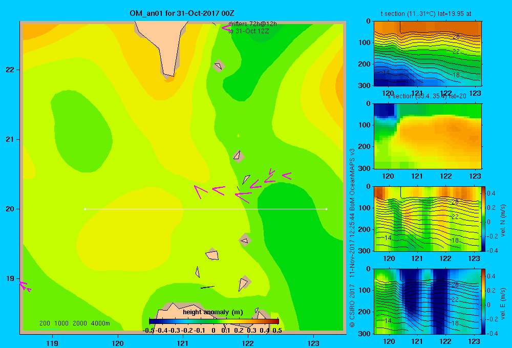
Task: Click the "to 31-Oct 12Z" label
Action: [x=248, y=31]
